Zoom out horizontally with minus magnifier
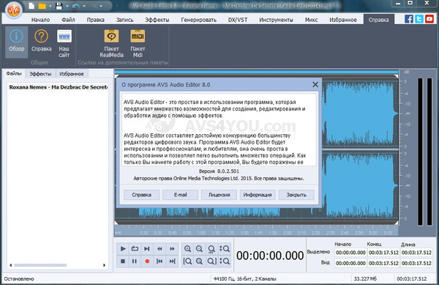Image resolution: width=439 pixels, height=285 pixels. pyautogui.click(x=199, y=248)
